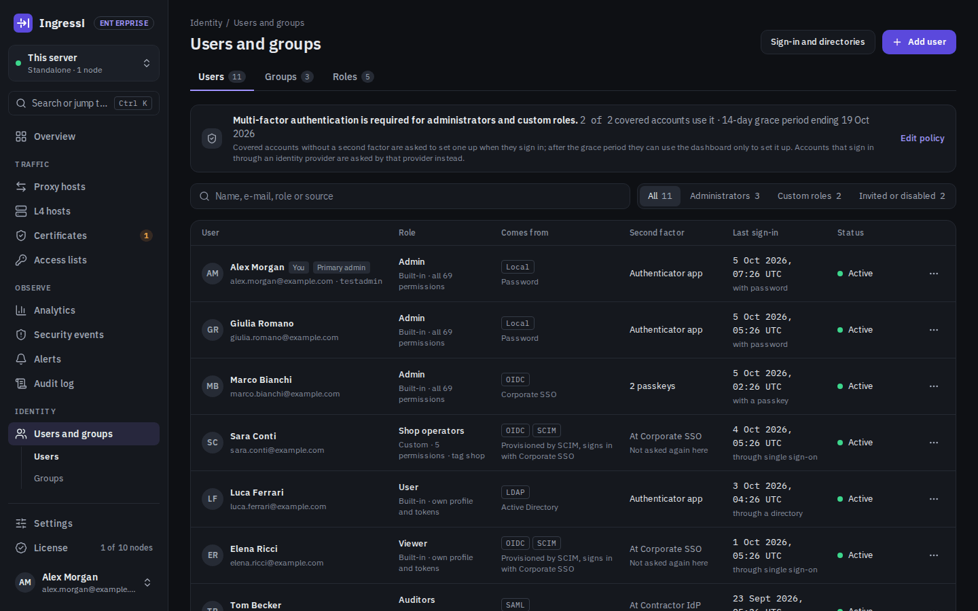Viewport: 978px width, 611px height.
Task: Open row actions for Giulia Romano
Action: 934,330
